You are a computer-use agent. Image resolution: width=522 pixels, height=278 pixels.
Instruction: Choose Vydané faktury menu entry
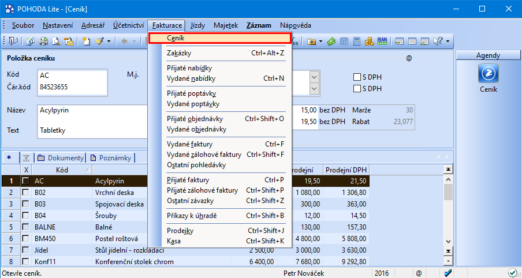coord(226,144)
